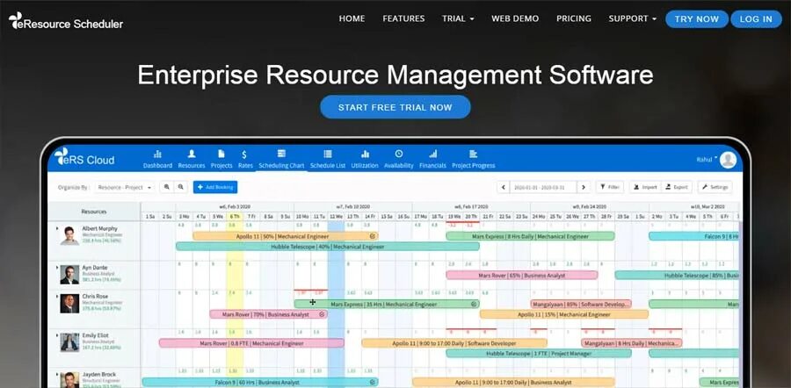This screenshot has height=388, width=791.
Task: Select Mangalyaan 85% Software Developer booking
Action: click(581, 304)
